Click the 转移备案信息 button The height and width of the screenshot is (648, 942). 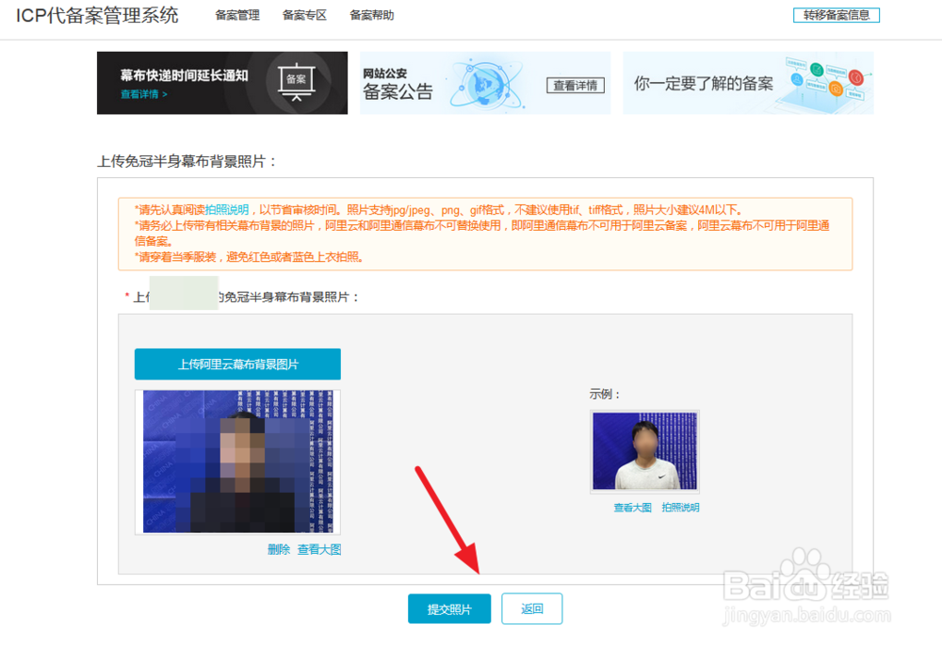tap(836, 15)
